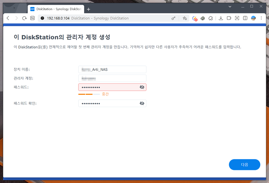This screenshot has width=269, height=183.
Task: Click the browser forward arrow
Action: (x=16, y=18)
